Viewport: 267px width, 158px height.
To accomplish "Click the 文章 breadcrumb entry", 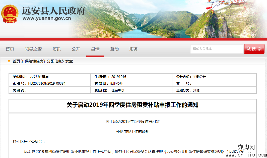I will click(69, 61).
